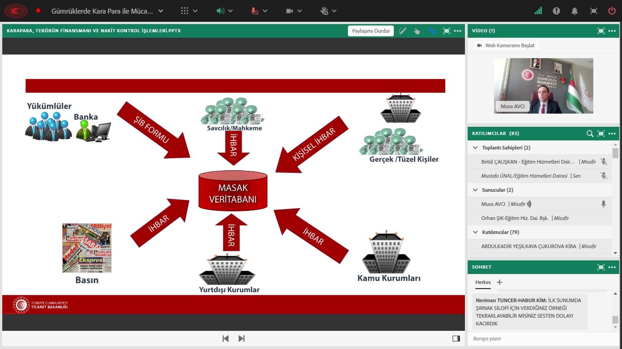This screenshot has height=349, width=622.
Task: Unmute the microphone in the top bar
Action: 255,11
